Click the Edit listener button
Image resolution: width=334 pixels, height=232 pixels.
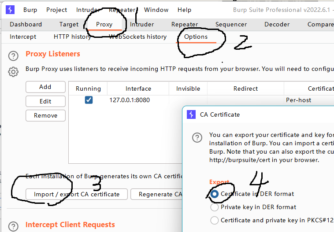pos(45,101)
